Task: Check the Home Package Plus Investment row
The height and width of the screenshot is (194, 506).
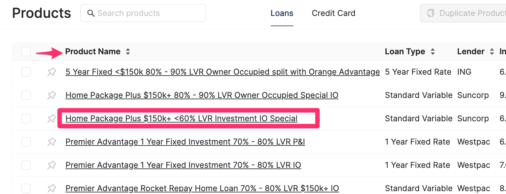Action: pyautogui.click(x=26, y=118)
